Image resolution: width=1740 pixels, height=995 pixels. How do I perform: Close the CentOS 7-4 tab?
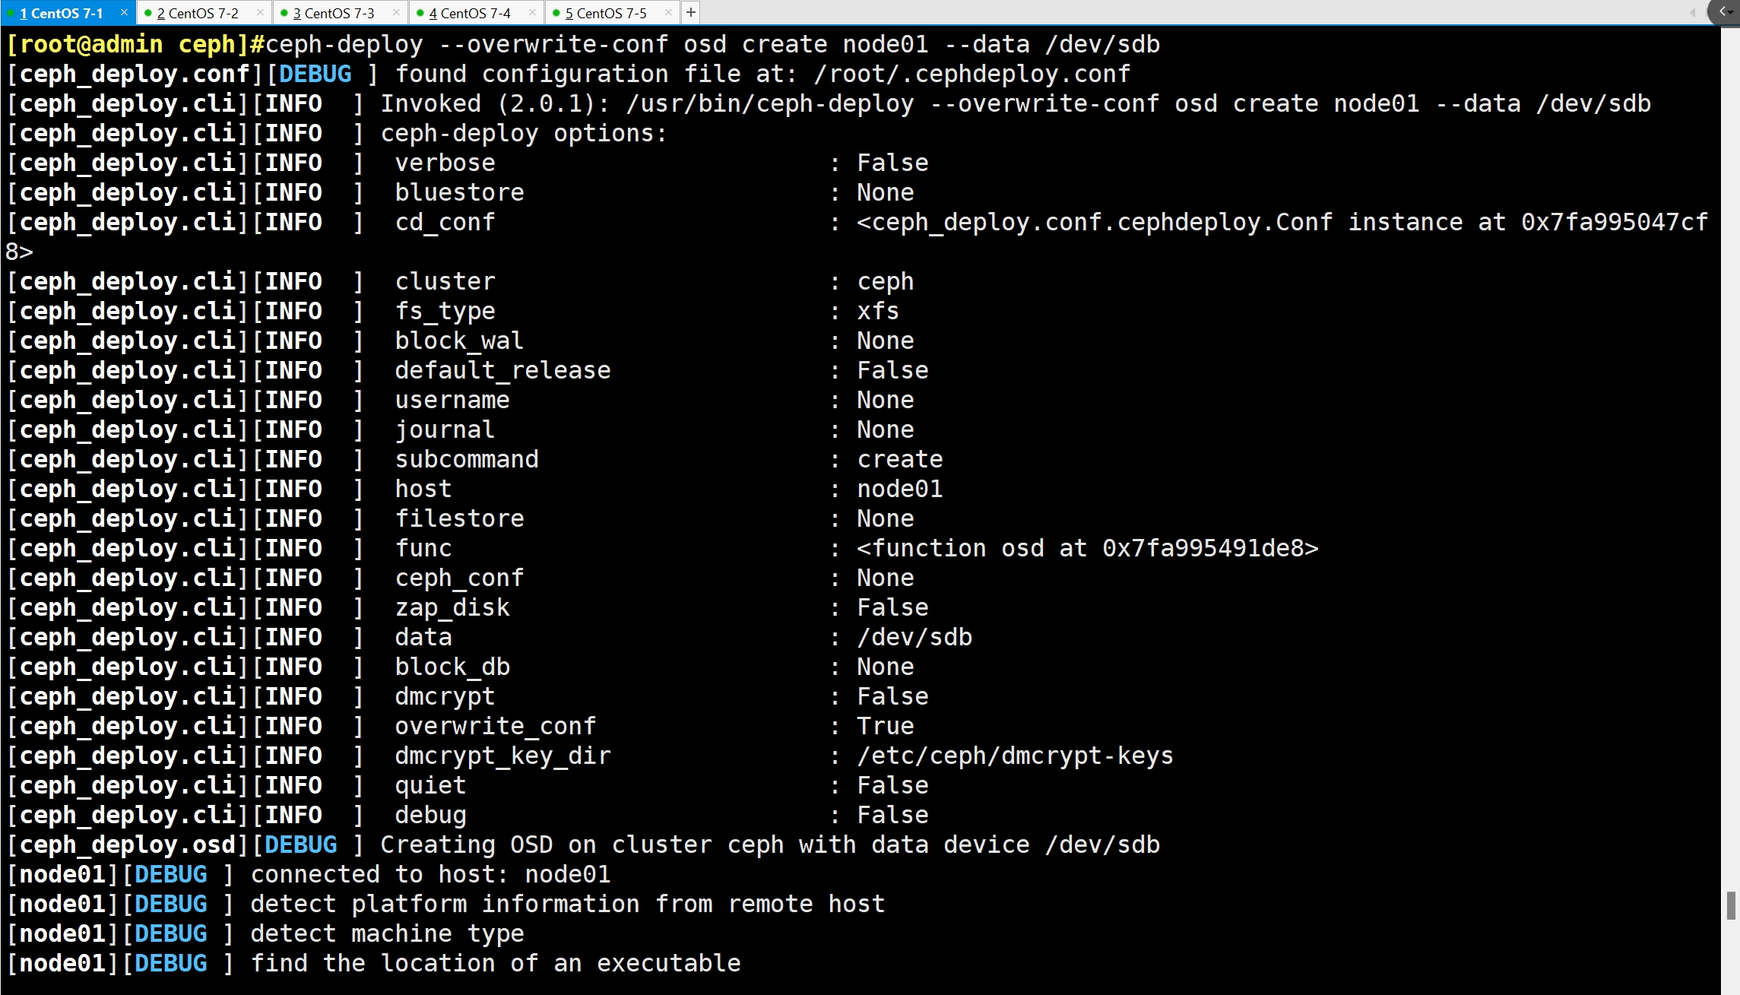tap(532, 12)
